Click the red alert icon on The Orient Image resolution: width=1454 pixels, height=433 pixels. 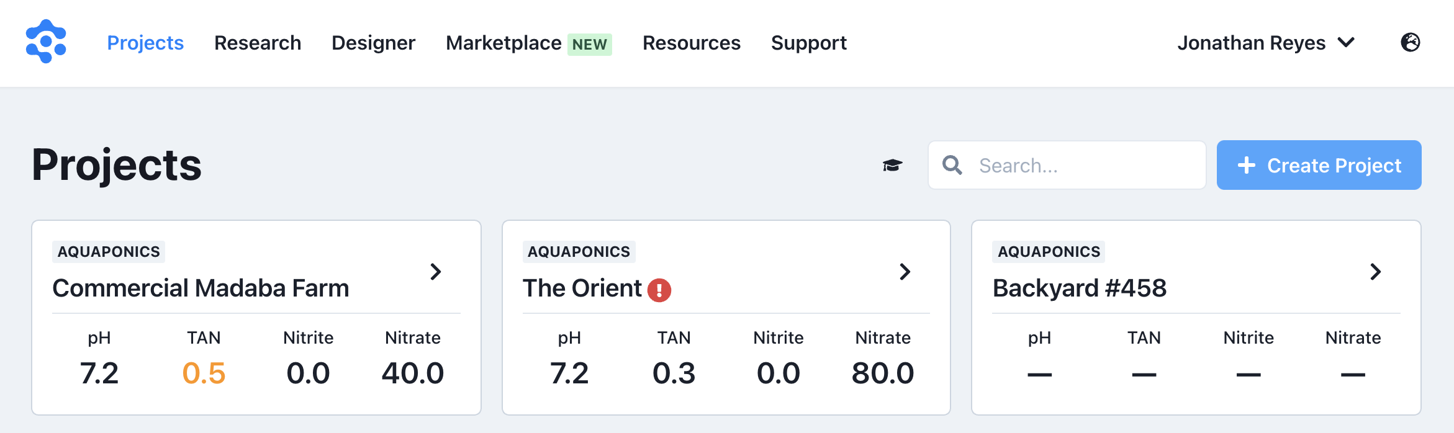tap(659, 290)
